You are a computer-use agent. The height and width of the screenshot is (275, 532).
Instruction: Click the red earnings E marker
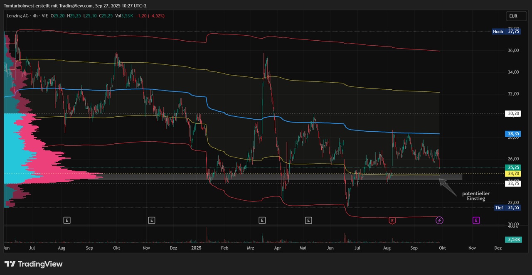pyautogui.click(x=392, y=220)
